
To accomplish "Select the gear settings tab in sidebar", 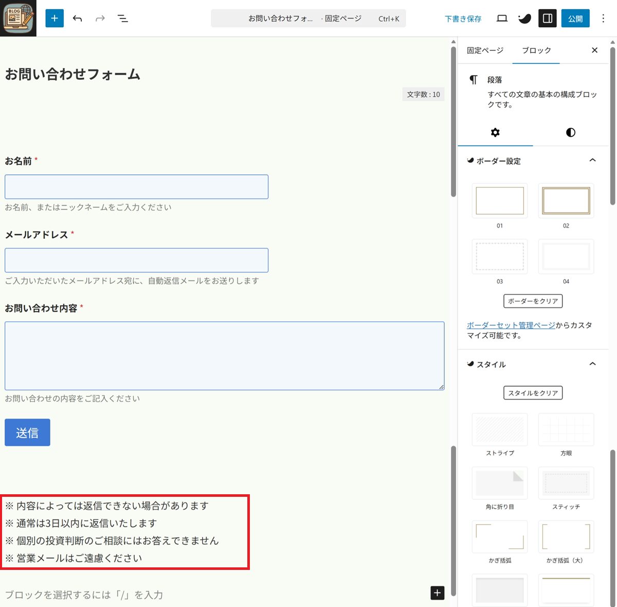I will point(495,132).
